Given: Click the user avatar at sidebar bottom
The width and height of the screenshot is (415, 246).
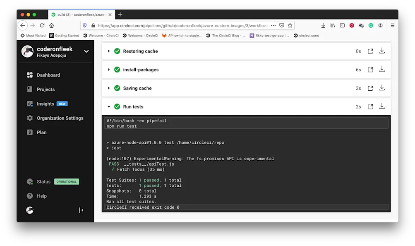Looking at the screenshot, I should pyautogui.click(x=30, y=210).
